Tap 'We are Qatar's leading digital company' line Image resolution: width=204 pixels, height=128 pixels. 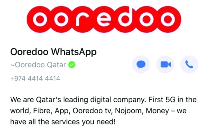point(78,100)
